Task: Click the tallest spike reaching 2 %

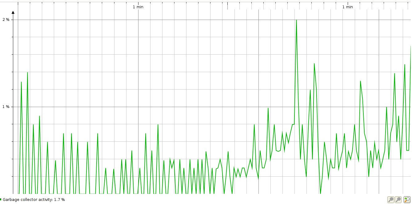Action: point(296,20)
